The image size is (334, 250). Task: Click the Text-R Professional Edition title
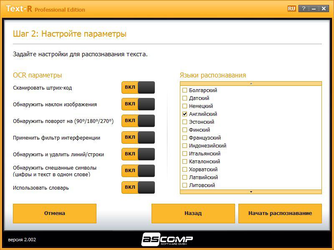tap(46, 9)
